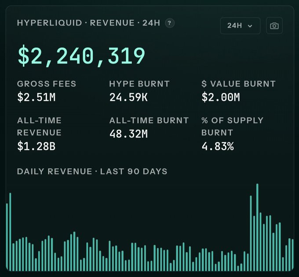
Task: Click the HYPE BURNT label
Action: pyautogui.click(x=139, y=84)
